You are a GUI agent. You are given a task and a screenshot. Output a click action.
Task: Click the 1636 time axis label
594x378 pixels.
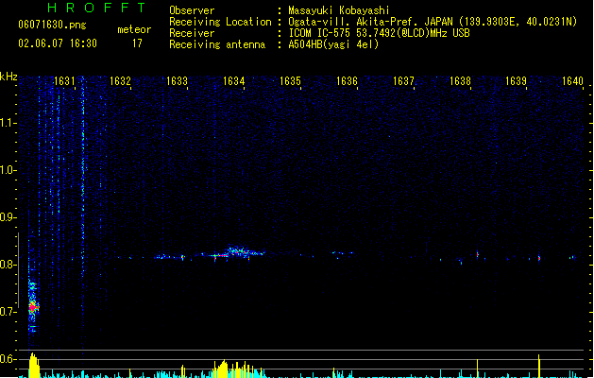pos(347,81)
